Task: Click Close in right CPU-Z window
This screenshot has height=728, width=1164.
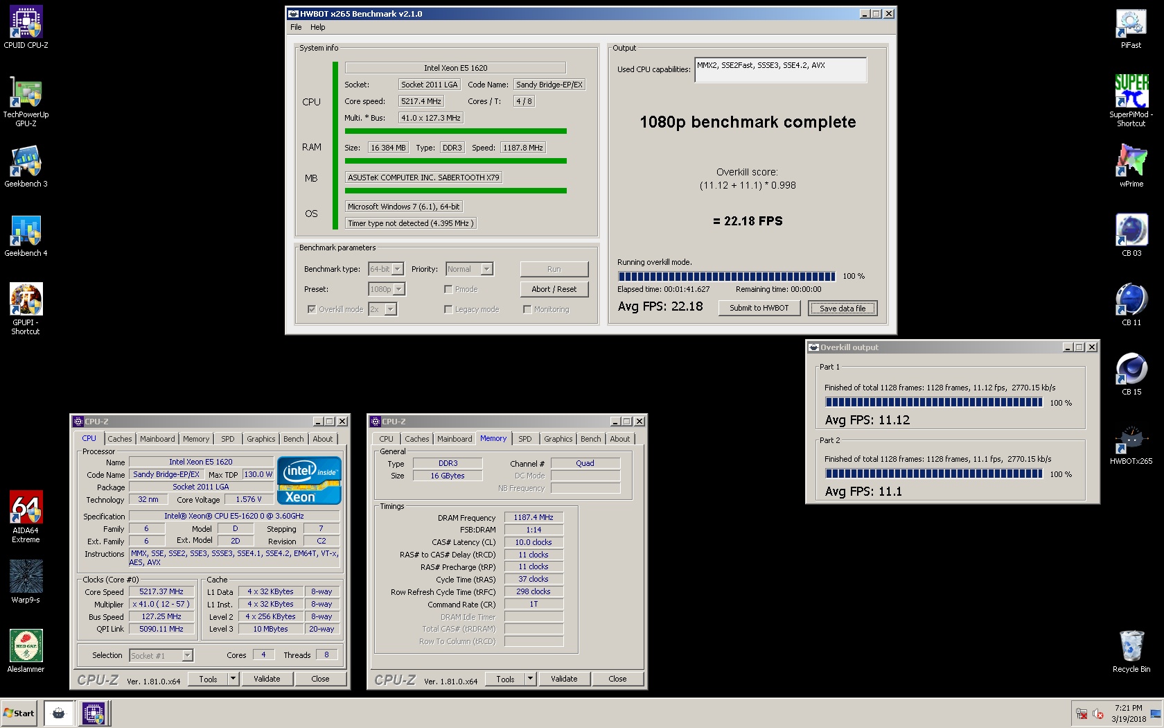Action: click(617, 679)
